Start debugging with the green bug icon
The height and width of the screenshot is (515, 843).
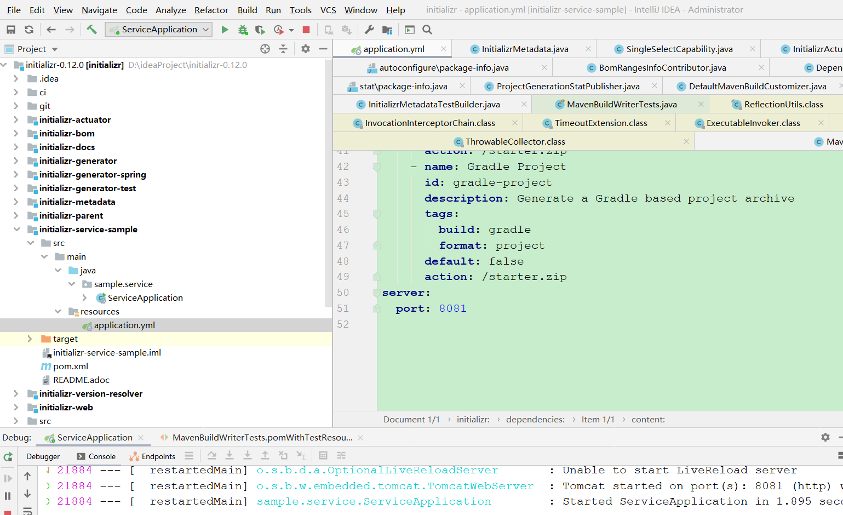243,30
